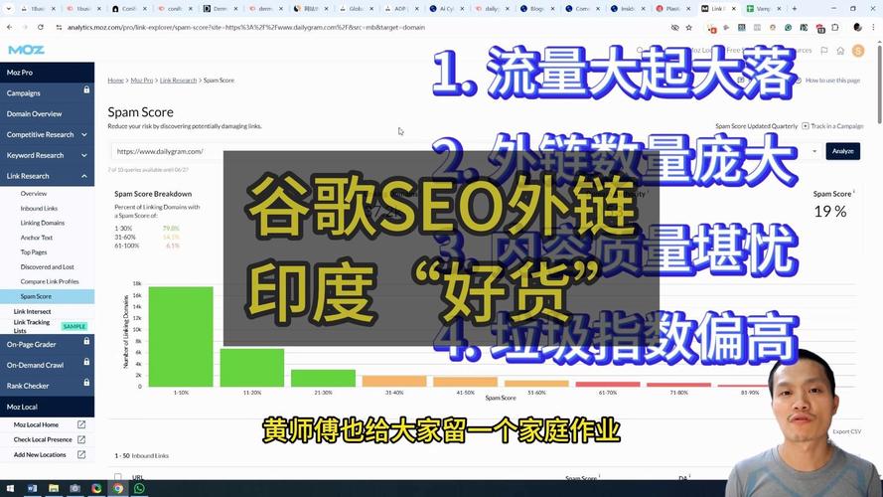Open Link Intersect in sidebar
The image size is (883, 497).
click(32, 311)
